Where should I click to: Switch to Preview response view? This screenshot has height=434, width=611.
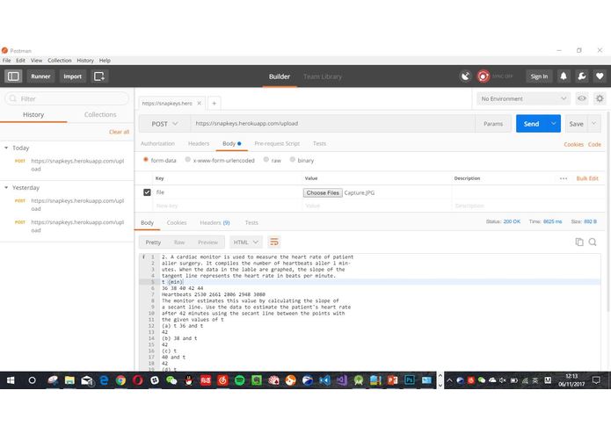pyautogui.click(x=208, y=242)
